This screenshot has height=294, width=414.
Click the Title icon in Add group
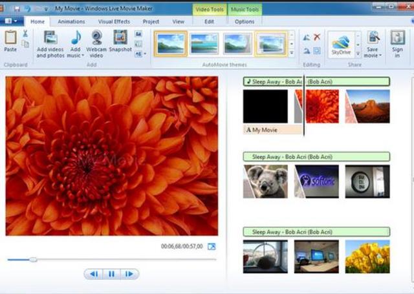[x=138, y=34]
